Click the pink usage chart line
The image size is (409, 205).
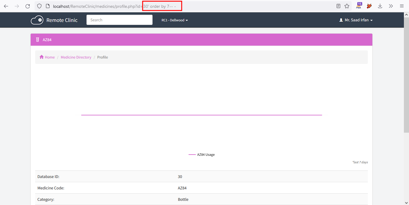click(201, 115)
